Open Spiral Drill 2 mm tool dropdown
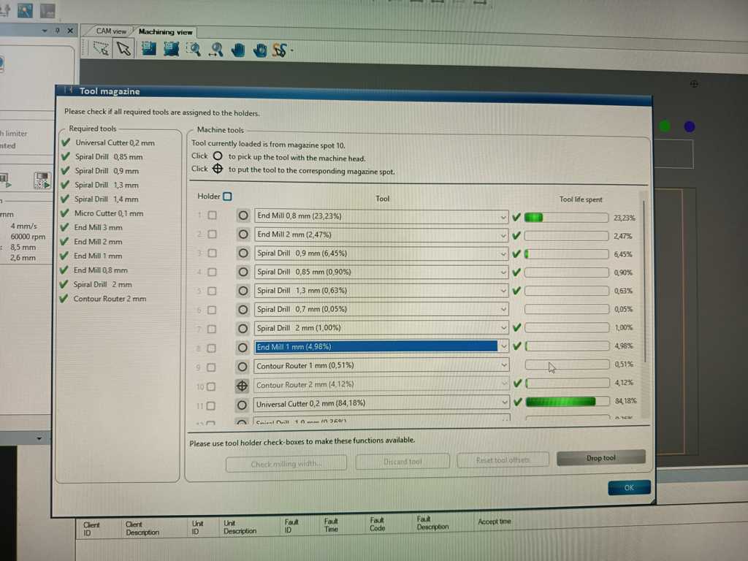 [x=503, y=328]
